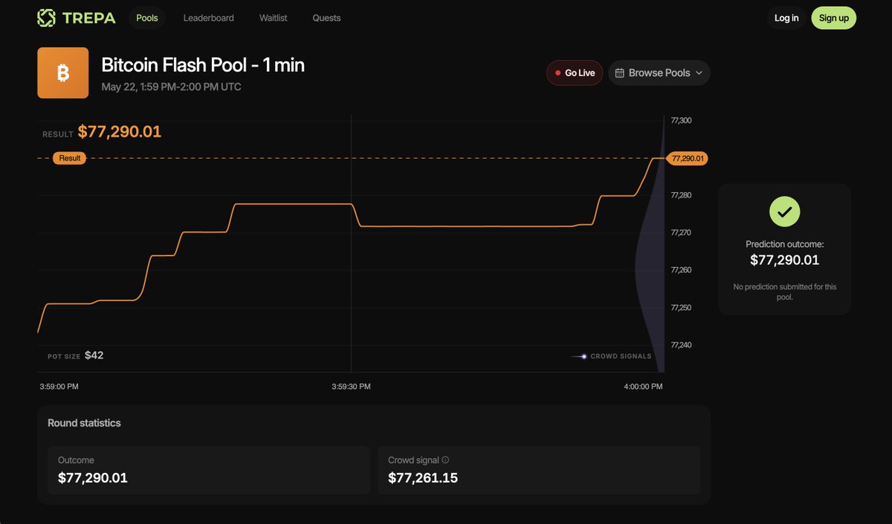892x524 pixels.
Task: Open the Quests tab
Action: point(326,18)
